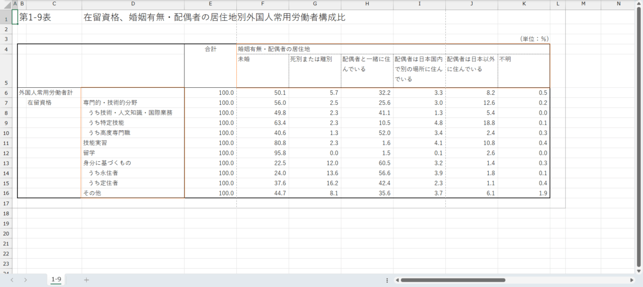Click the horizontal scrollbar right arrow
Image resolution: width=643 pixels, height=287 pixels.
[631, 280]
